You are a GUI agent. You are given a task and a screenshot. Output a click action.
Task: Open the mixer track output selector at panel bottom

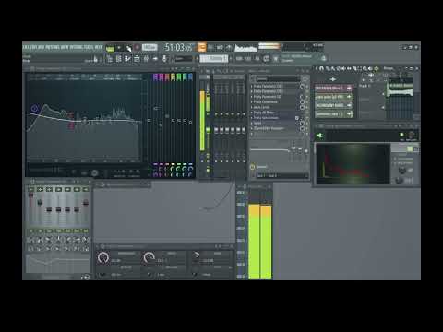tap(281, 175)
